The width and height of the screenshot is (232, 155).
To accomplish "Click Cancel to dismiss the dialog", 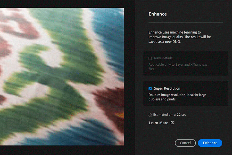I will click(x=185, y=143).
